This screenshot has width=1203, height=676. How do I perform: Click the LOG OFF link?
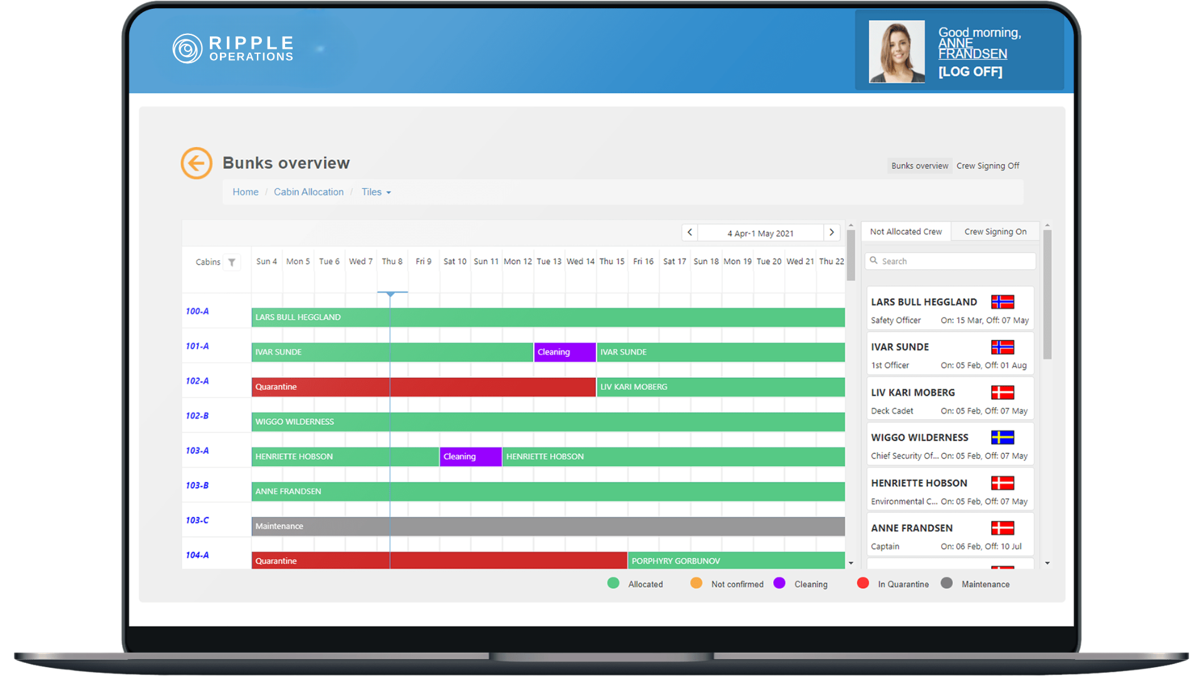(970, 72)
